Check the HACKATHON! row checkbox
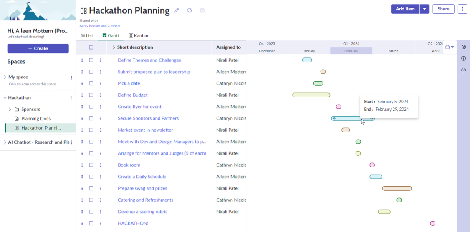The image size is (470, 232). (91, 223)
